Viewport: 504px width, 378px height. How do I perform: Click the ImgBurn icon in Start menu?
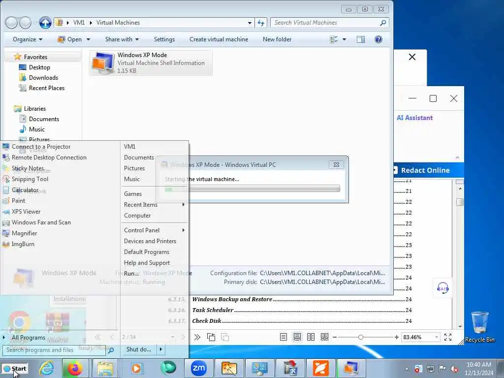coord(6,244)
